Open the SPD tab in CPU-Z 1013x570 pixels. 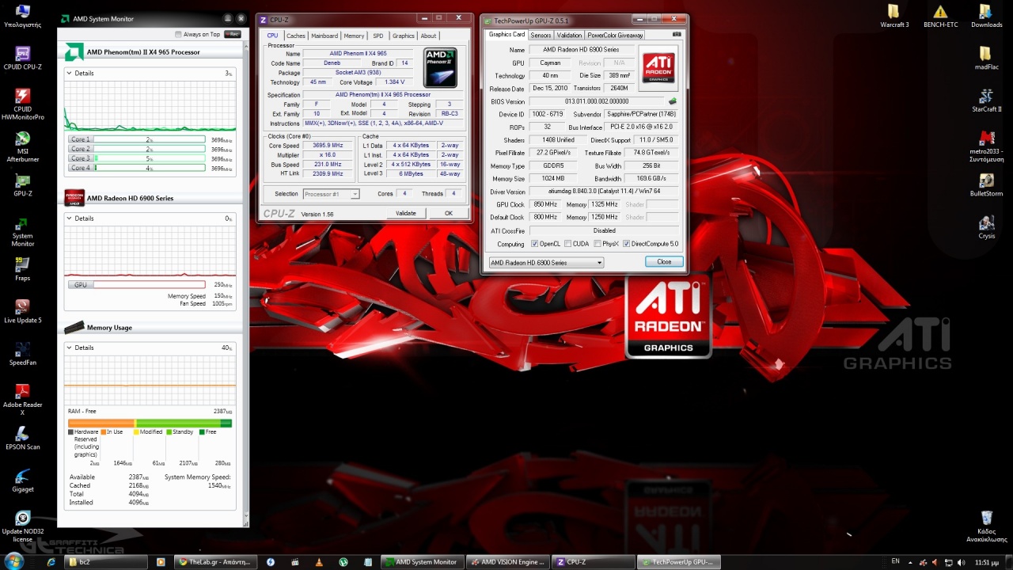coord(378,36)
